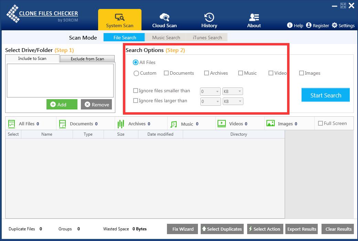Select Music Search scan mode
Image resolution: width=358 pixels, height=241 pixels.
[x=166, y=38]
